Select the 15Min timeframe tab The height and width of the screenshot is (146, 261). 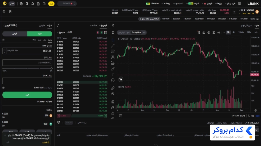click(241, 32)
